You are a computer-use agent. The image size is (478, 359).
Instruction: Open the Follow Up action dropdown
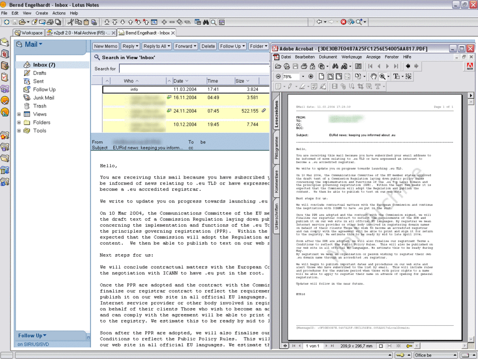click(232, 46)
